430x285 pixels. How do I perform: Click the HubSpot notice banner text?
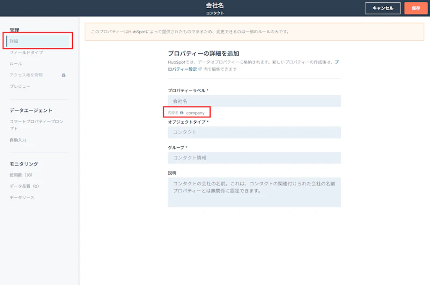tap(190, 32)
